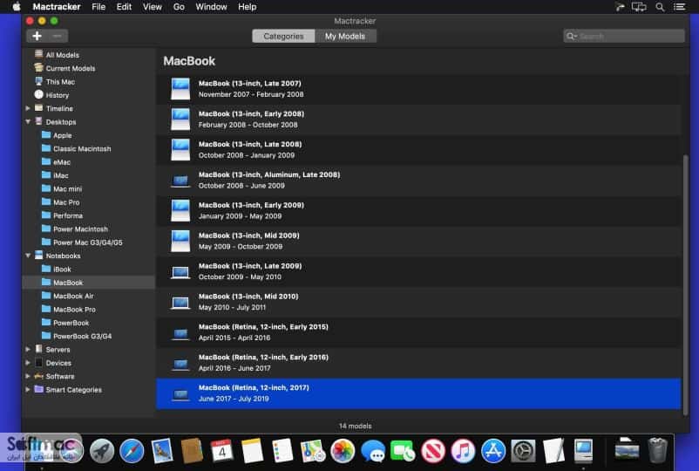Open the Apple menu logo
699x471 pixels.
17,7
